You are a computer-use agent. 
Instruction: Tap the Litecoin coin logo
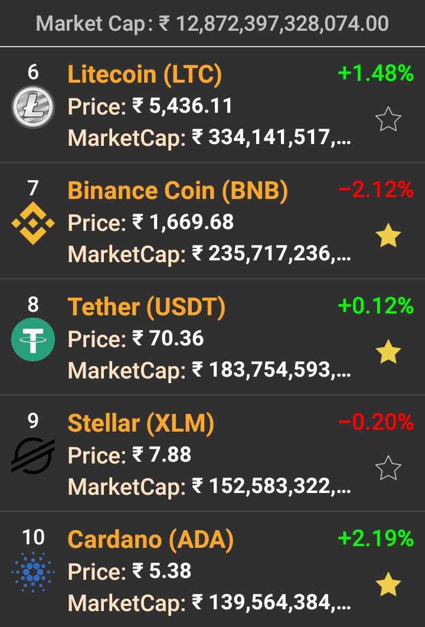coord(33,107)
